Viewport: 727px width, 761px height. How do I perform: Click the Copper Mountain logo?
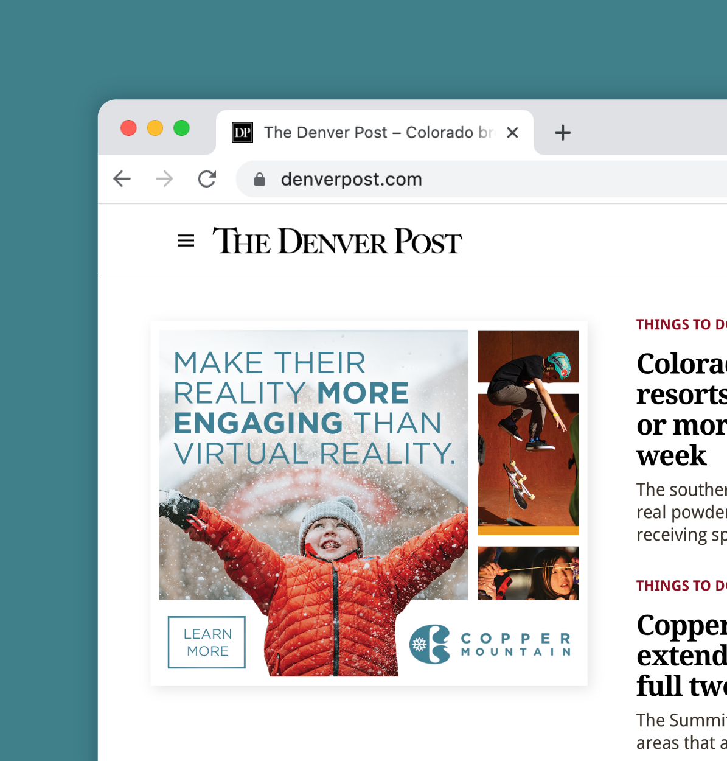click(x=490, y=645)
